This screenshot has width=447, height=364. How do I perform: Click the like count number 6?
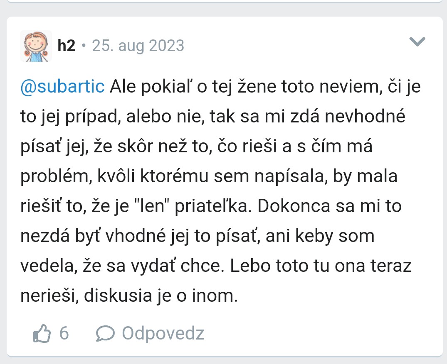[x=64, y=333]
